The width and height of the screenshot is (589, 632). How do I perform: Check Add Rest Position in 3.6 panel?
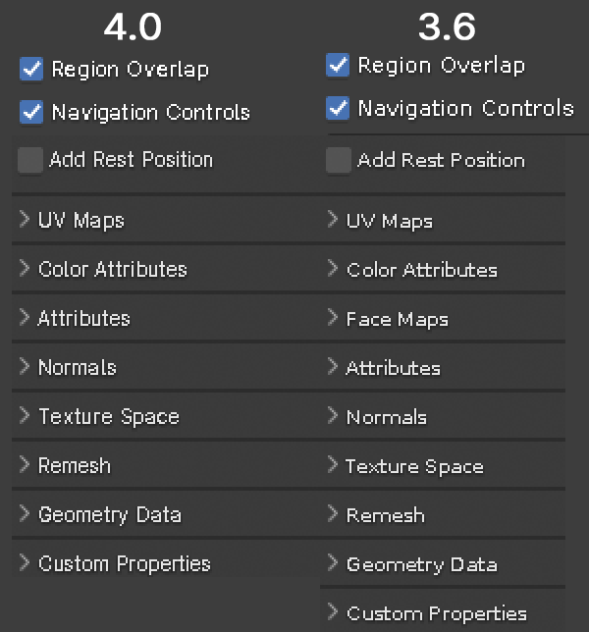(339, 160)
